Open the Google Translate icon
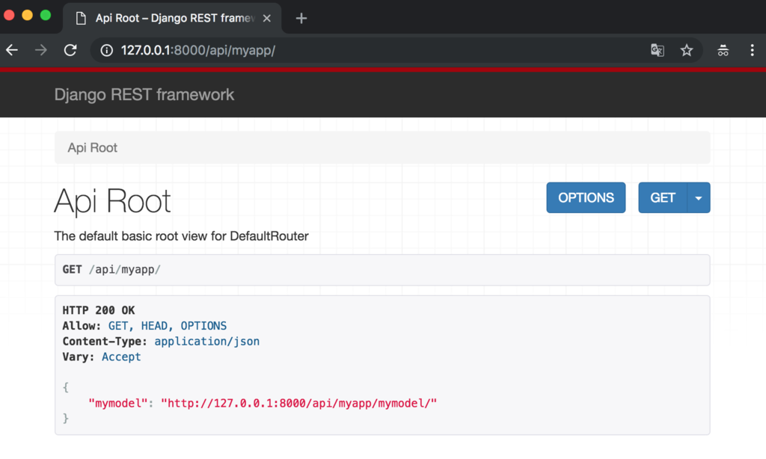This screenshot has height=459, width=766. pos(658,50)
